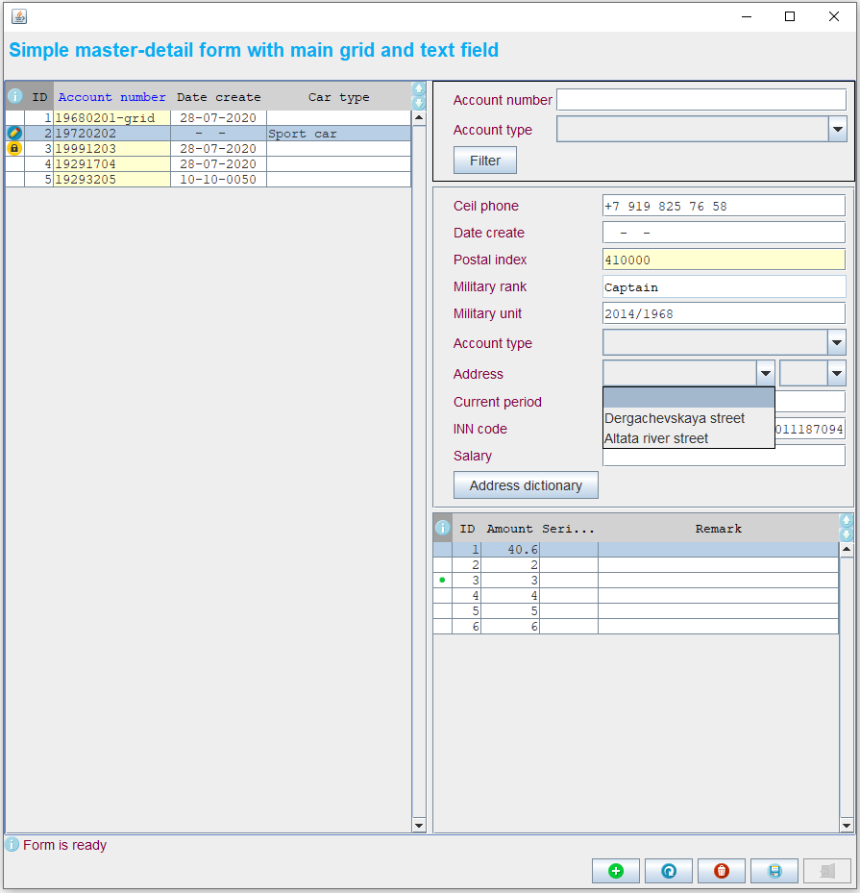Viewport: 860px width, 893px height.
Task: Click the pencil edit marker on row 19720202
Action: pos(14,133)
